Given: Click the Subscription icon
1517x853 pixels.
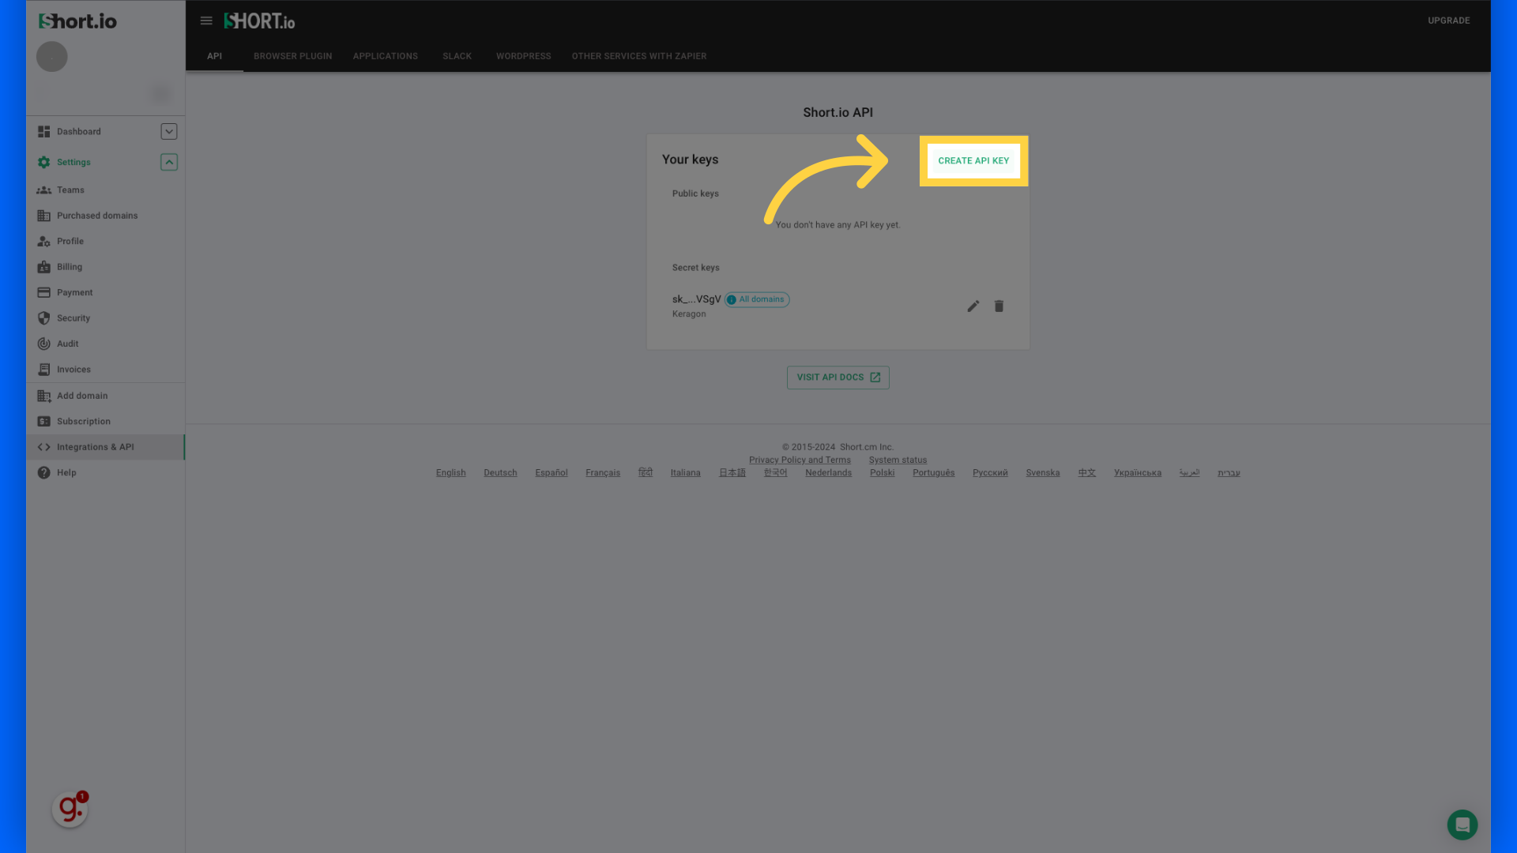Looking at the screenshot, I should click(44, 422).
